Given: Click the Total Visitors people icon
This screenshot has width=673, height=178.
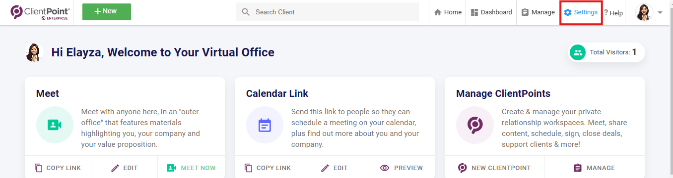Looking at the screenshot, I should pyautogui.click(x=578, y=52).
